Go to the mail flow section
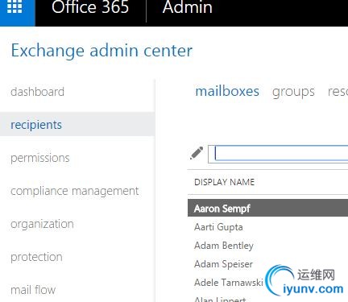 33,290
